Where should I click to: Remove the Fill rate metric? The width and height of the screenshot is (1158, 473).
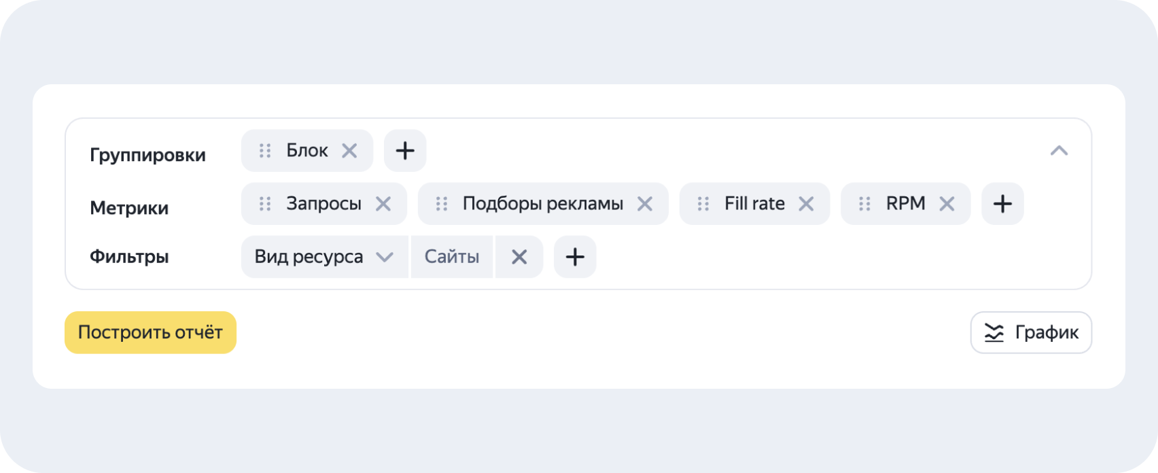coord(806,204)
